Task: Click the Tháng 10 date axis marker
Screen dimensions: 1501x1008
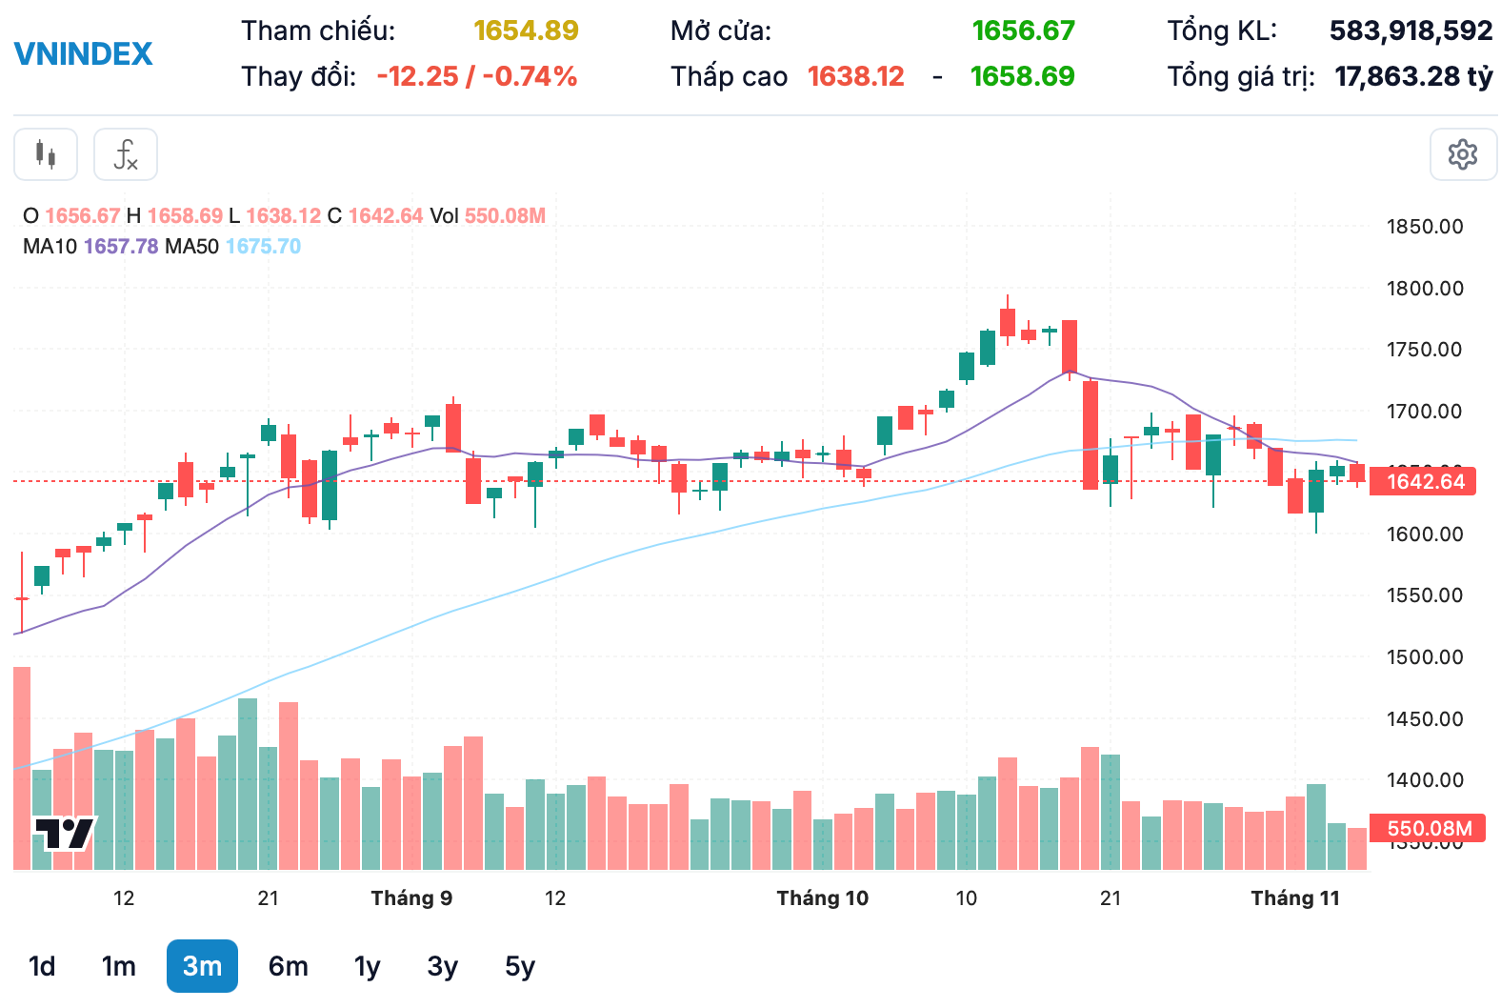Action: [x=822, y=898]
